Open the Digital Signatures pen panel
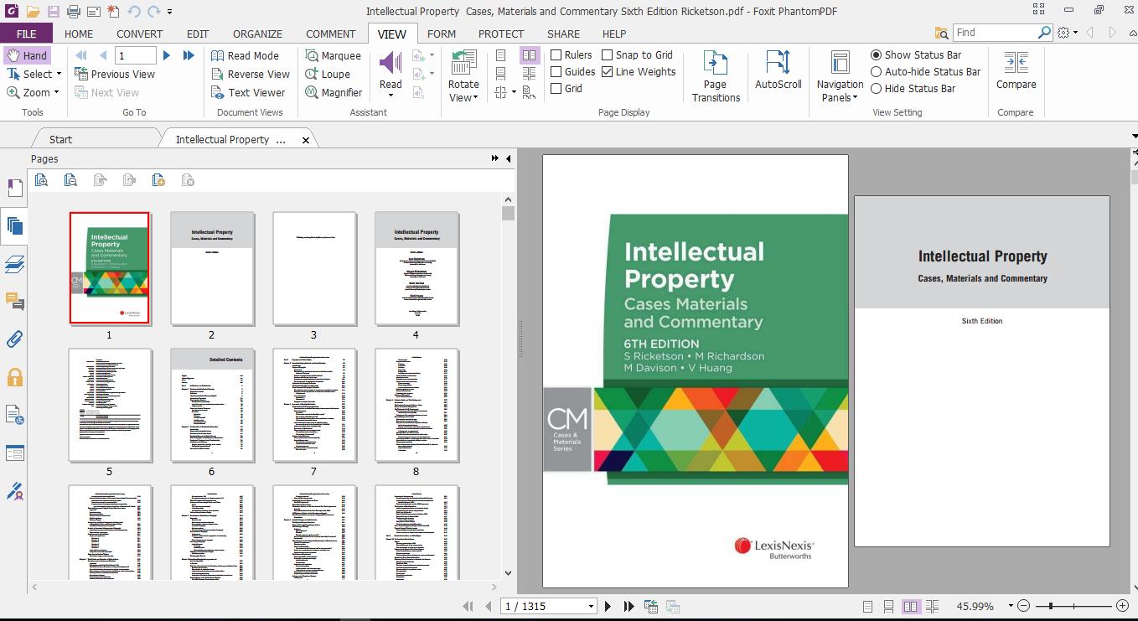 point(14,491)
